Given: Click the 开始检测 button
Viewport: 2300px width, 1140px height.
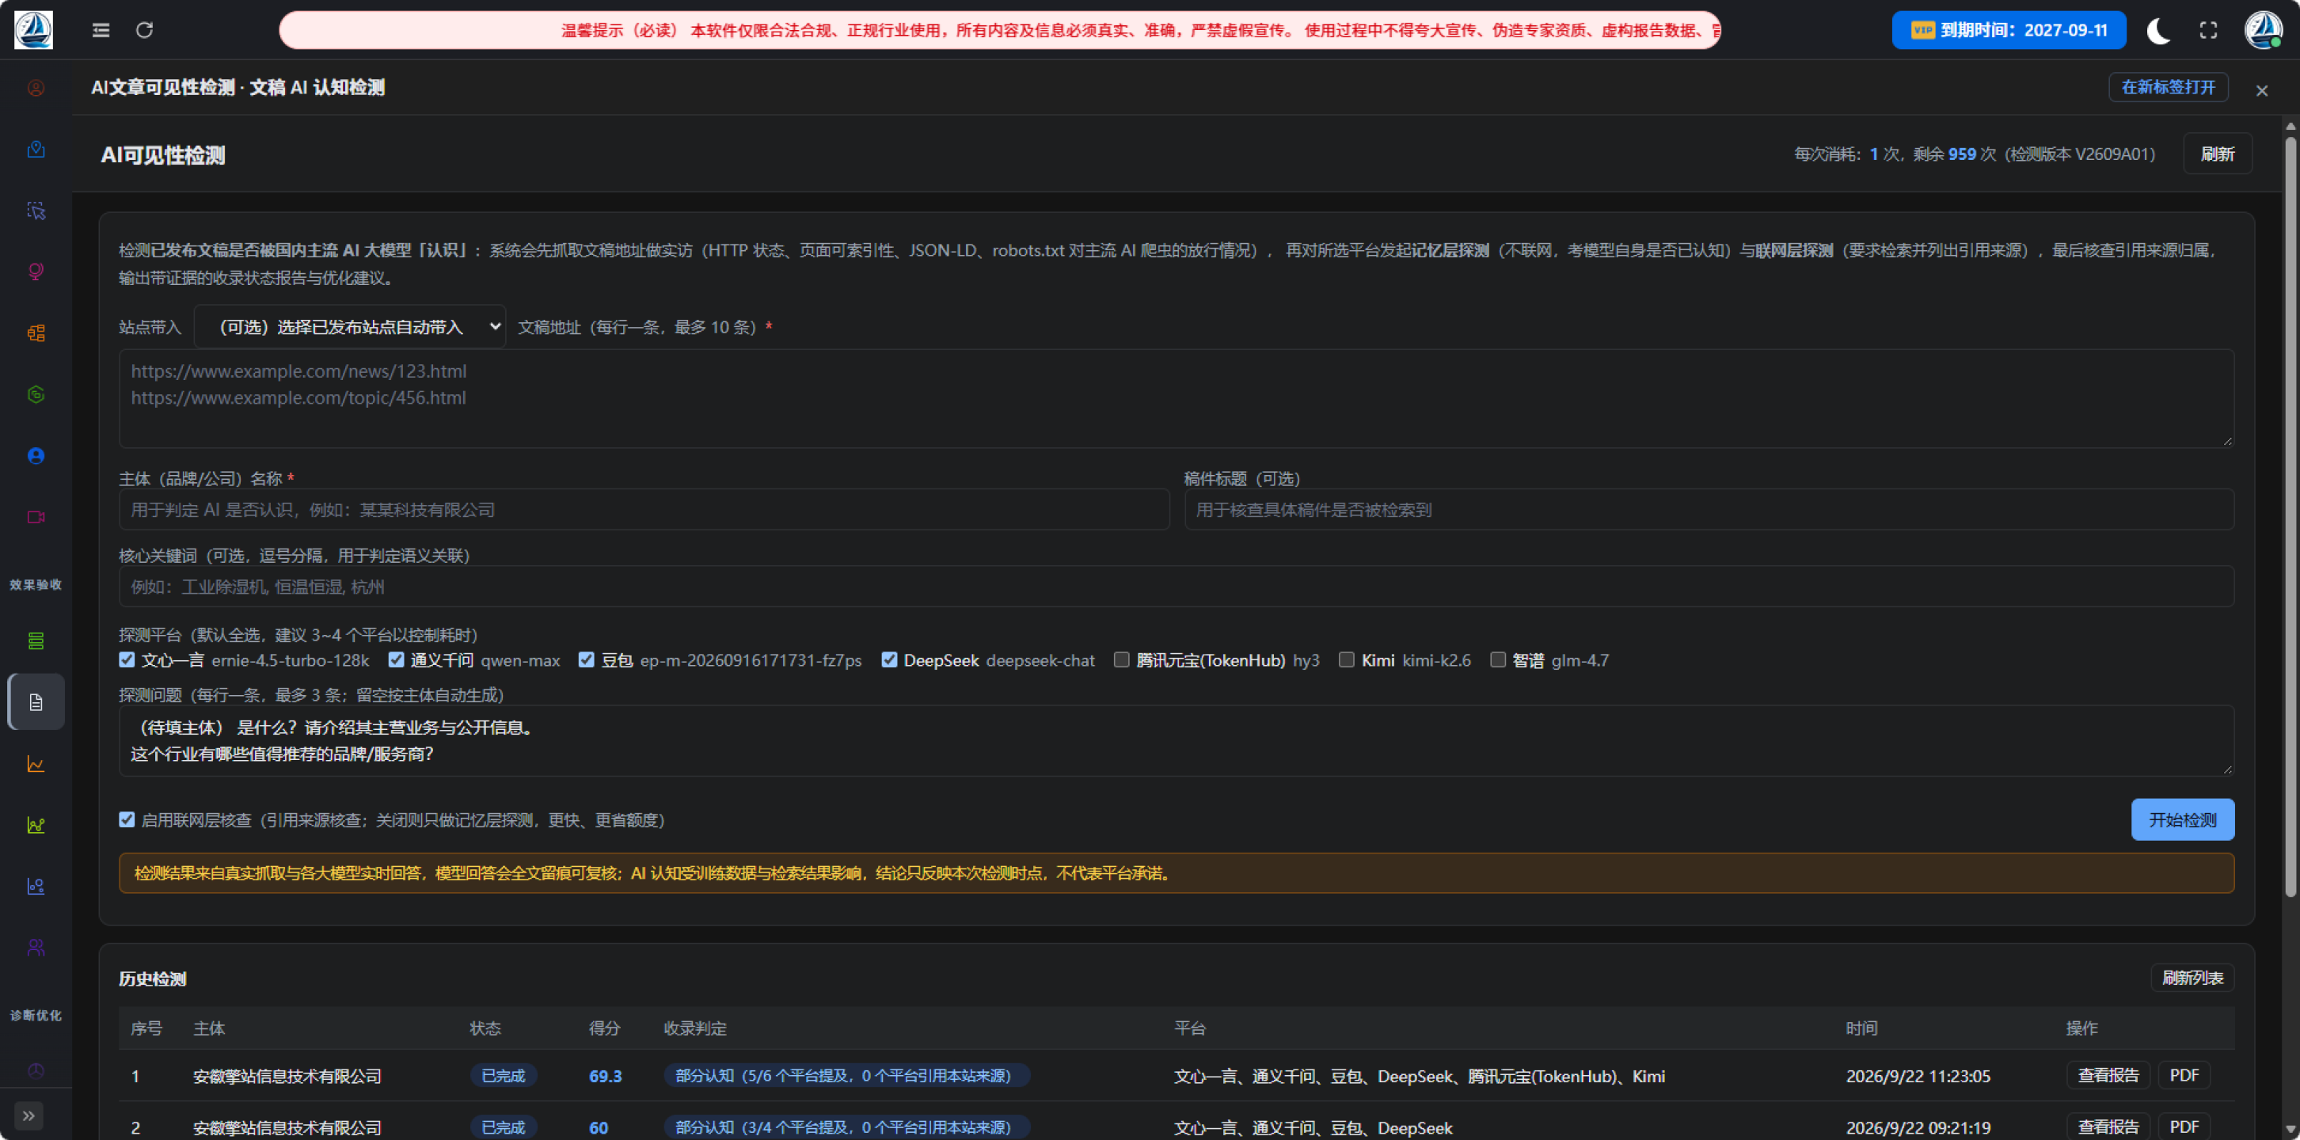Looking at the screenshot, I should (2182, 819).
